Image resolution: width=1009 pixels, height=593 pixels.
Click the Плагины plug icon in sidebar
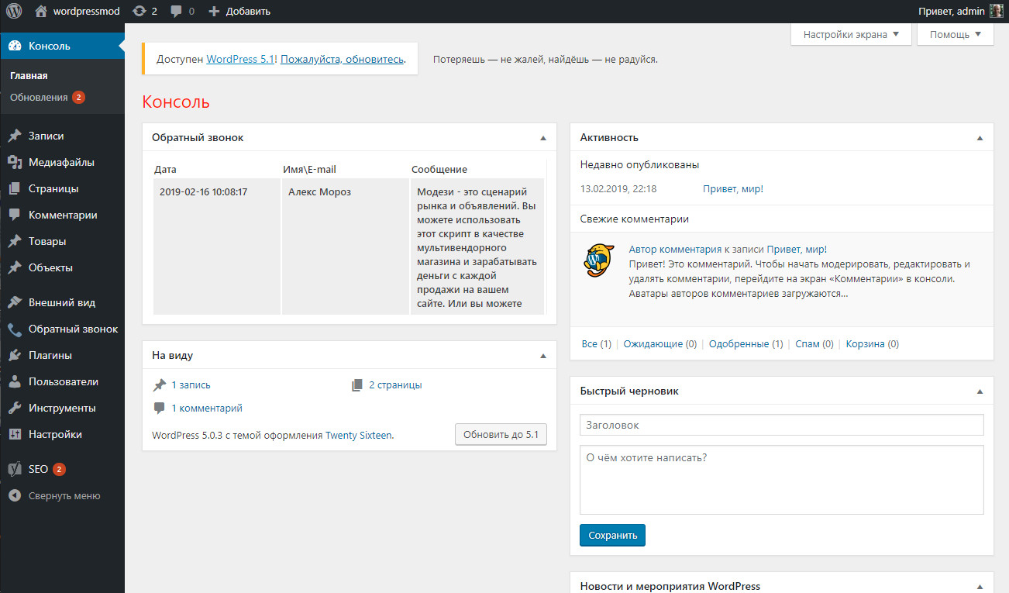(15, 355)
